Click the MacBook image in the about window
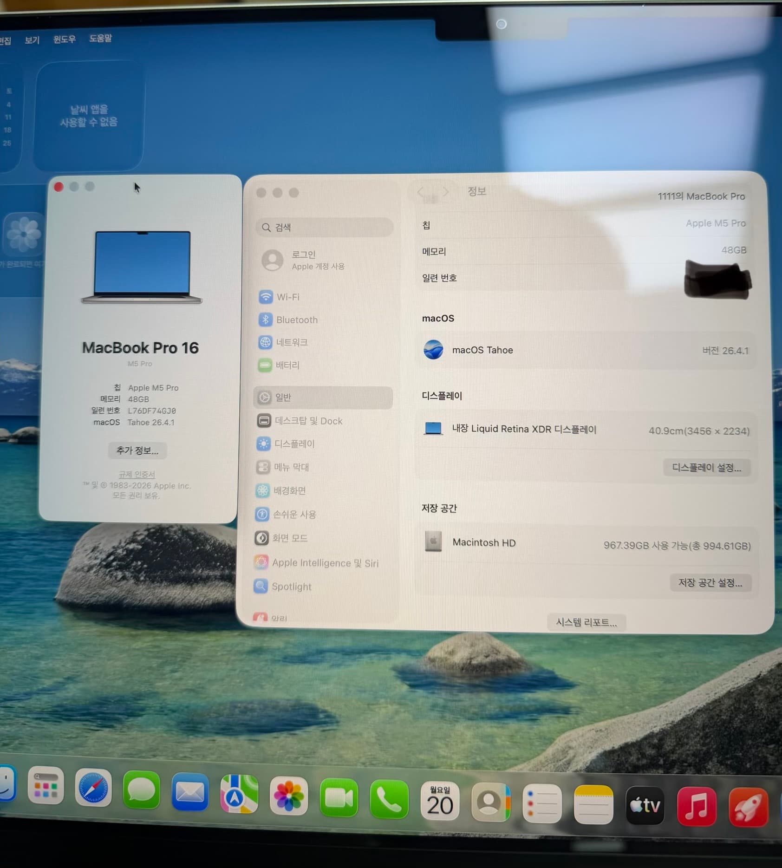Image resolution: width=782 pixels, height=868 pixels. click(142, 268)
